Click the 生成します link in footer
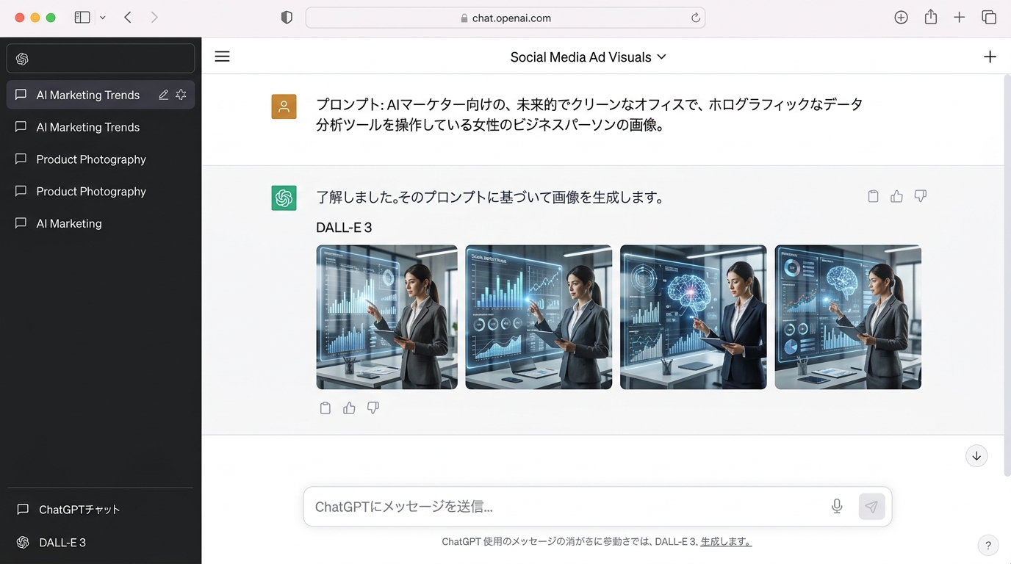This screenshot has height=564, width=1011. pyautogui.click(x=725, y=542)
